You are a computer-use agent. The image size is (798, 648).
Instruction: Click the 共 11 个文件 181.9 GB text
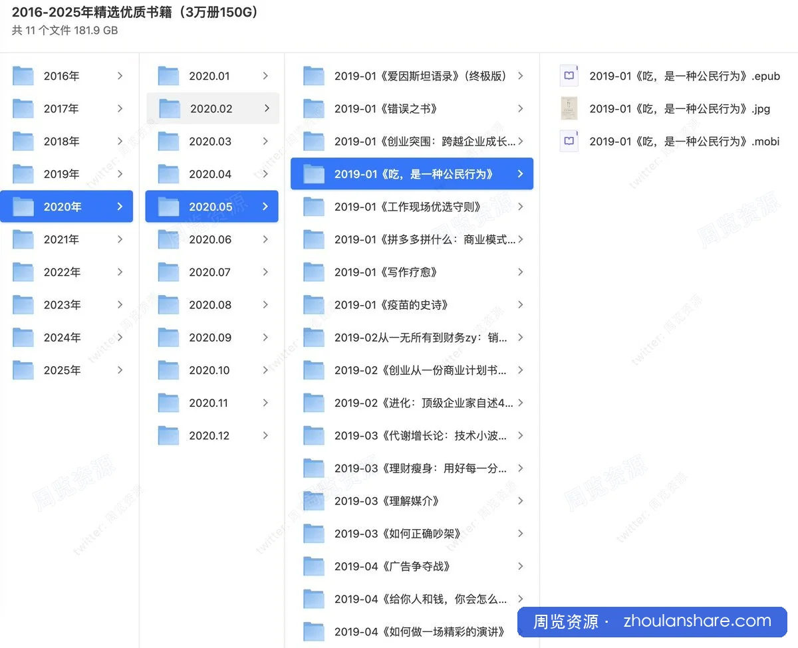[x=65, y=31]
